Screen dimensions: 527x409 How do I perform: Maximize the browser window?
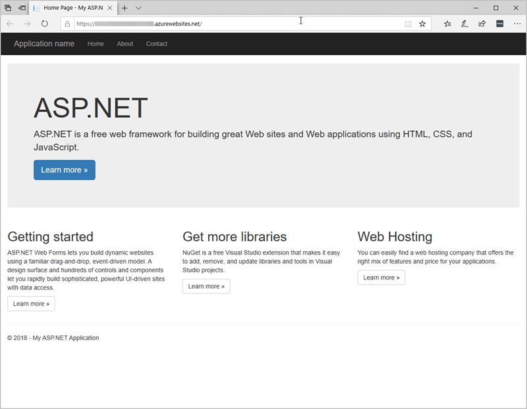(x=496, y=8)
